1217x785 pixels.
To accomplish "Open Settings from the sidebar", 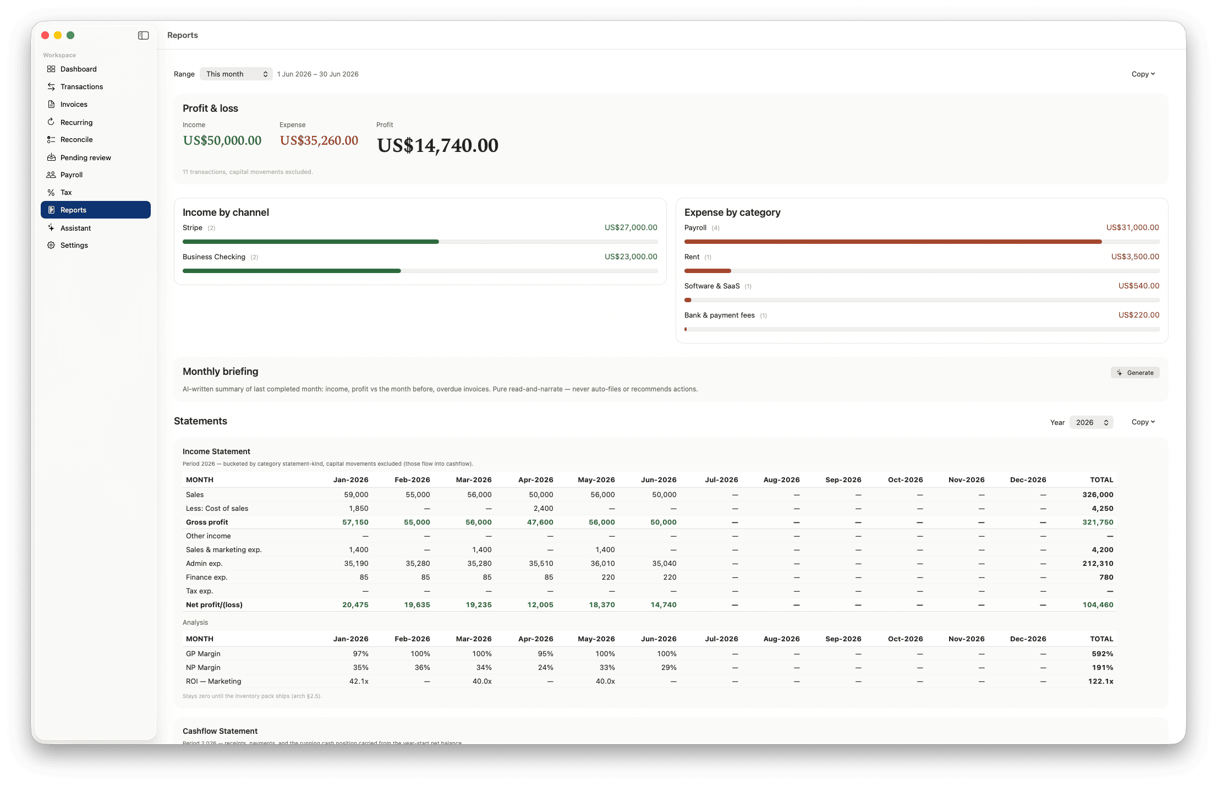I will pos(96,245).
